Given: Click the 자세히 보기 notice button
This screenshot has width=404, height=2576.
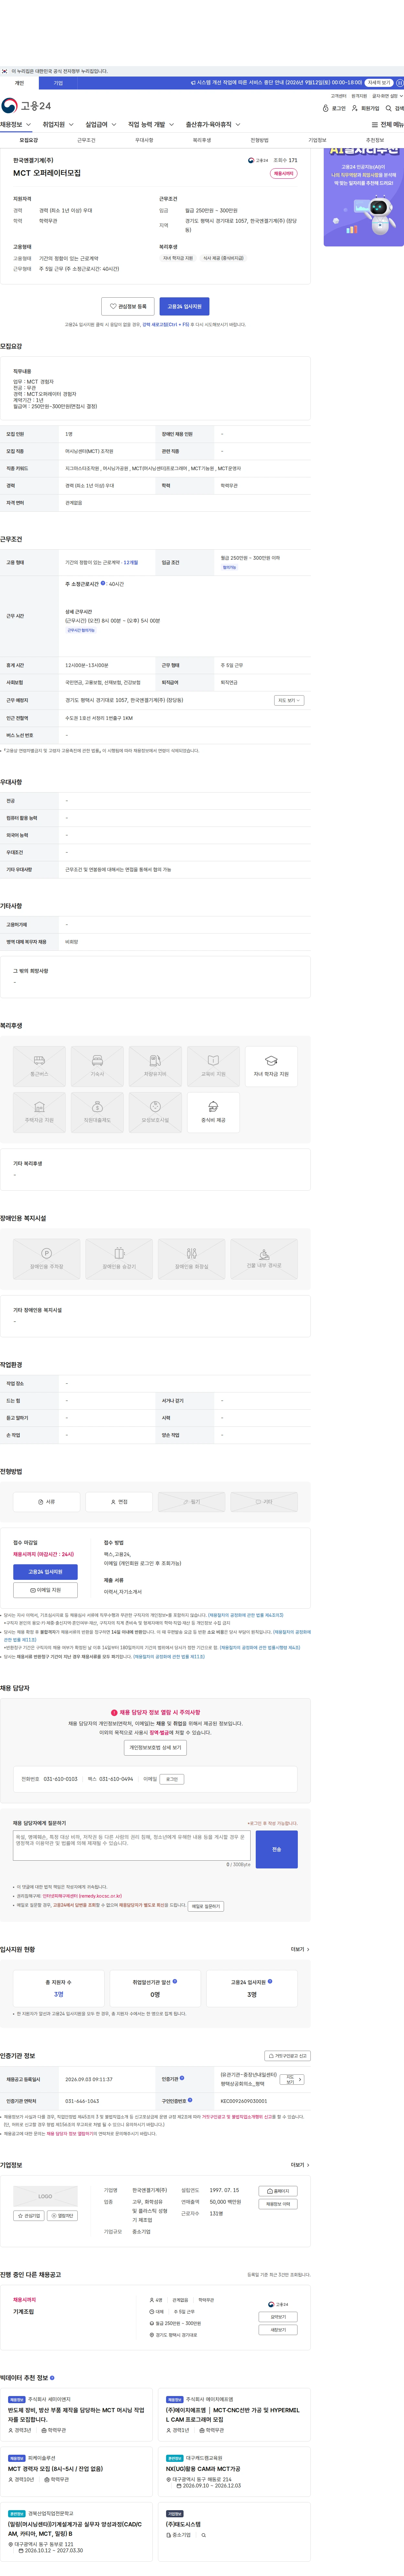Looking at the screenshot, I should pos(379,83).
